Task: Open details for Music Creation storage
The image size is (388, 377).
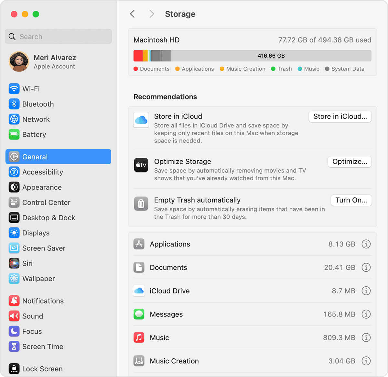Action: 366,361
